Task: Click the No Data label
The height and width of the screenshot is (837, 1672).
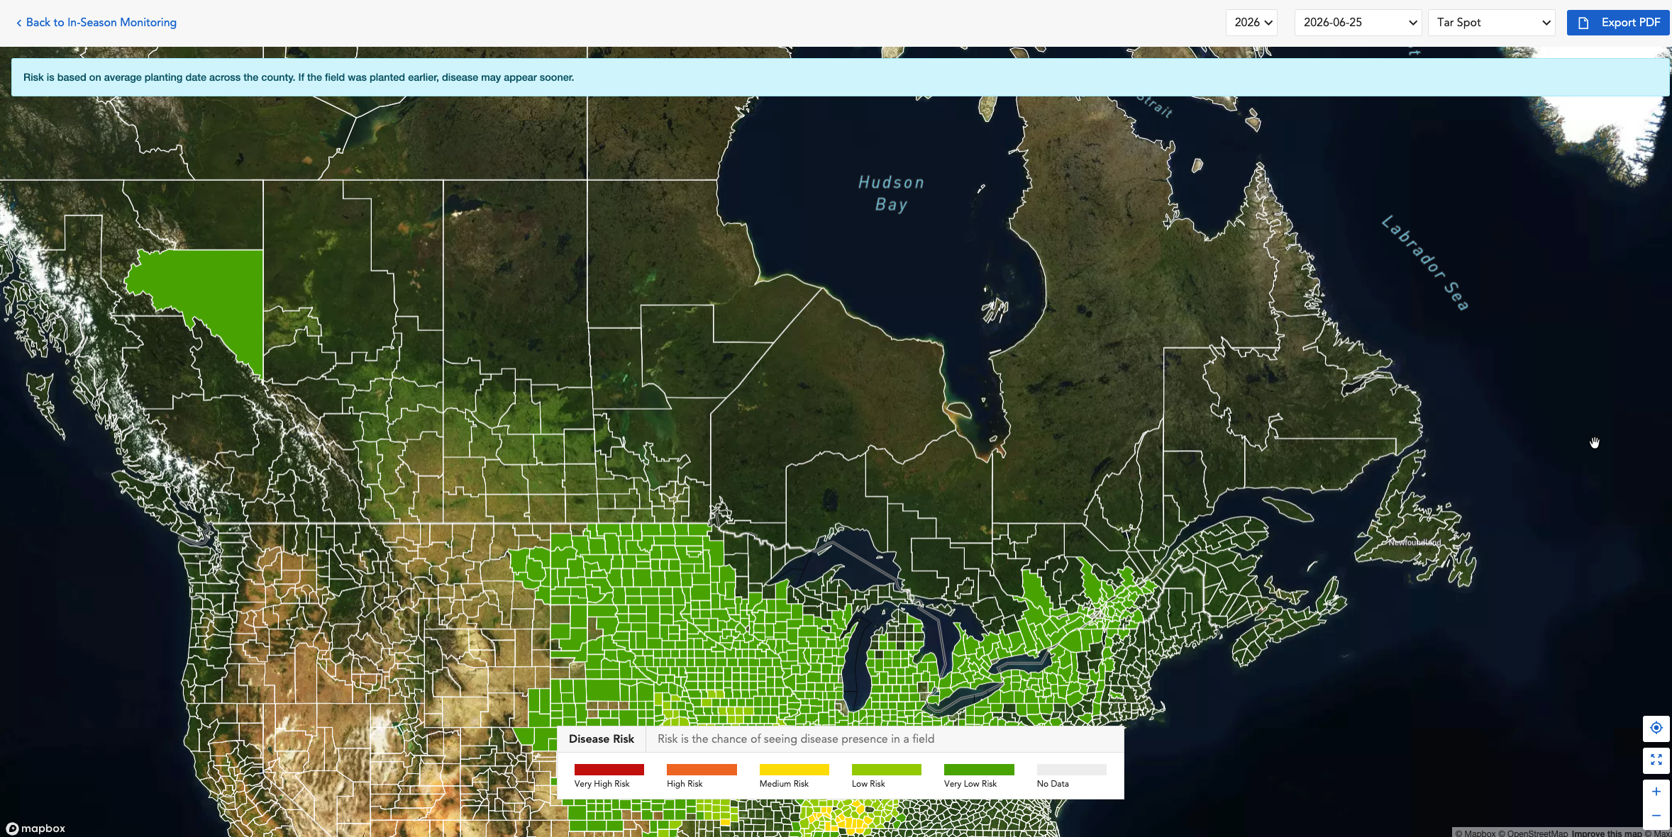Action: pos(1053,784)
